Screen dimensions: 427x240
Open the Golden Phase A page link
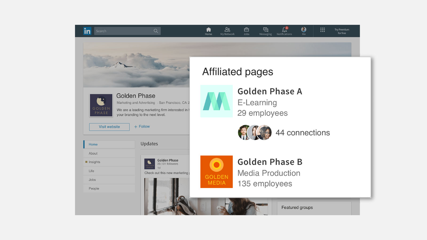pos(270,91)
